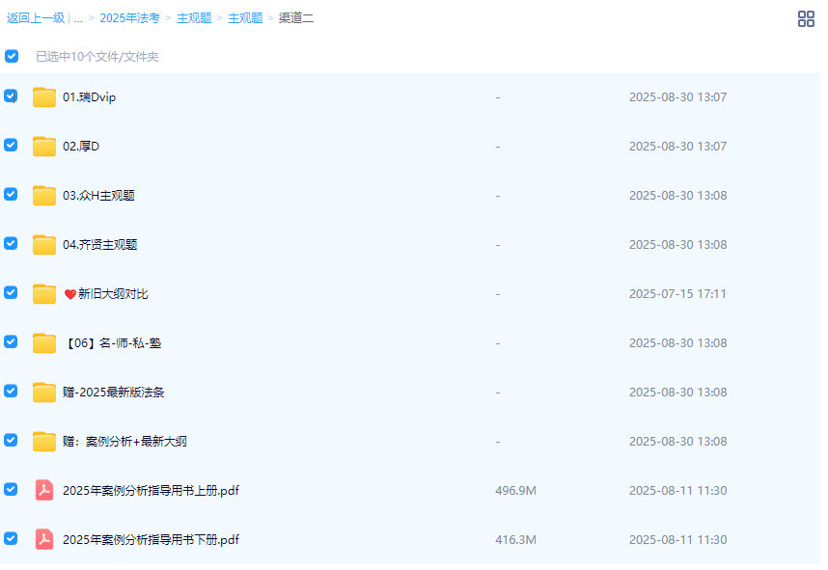This screenshot has width=828, height=570.
Task: Click PDF icon of 案例分析指导用书上册
Action: coord(44,490)
